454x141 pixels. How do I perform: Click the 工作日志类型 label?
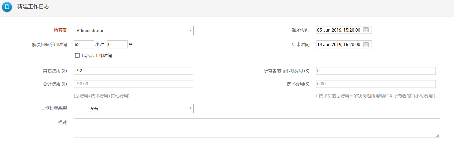coord(54,108)
